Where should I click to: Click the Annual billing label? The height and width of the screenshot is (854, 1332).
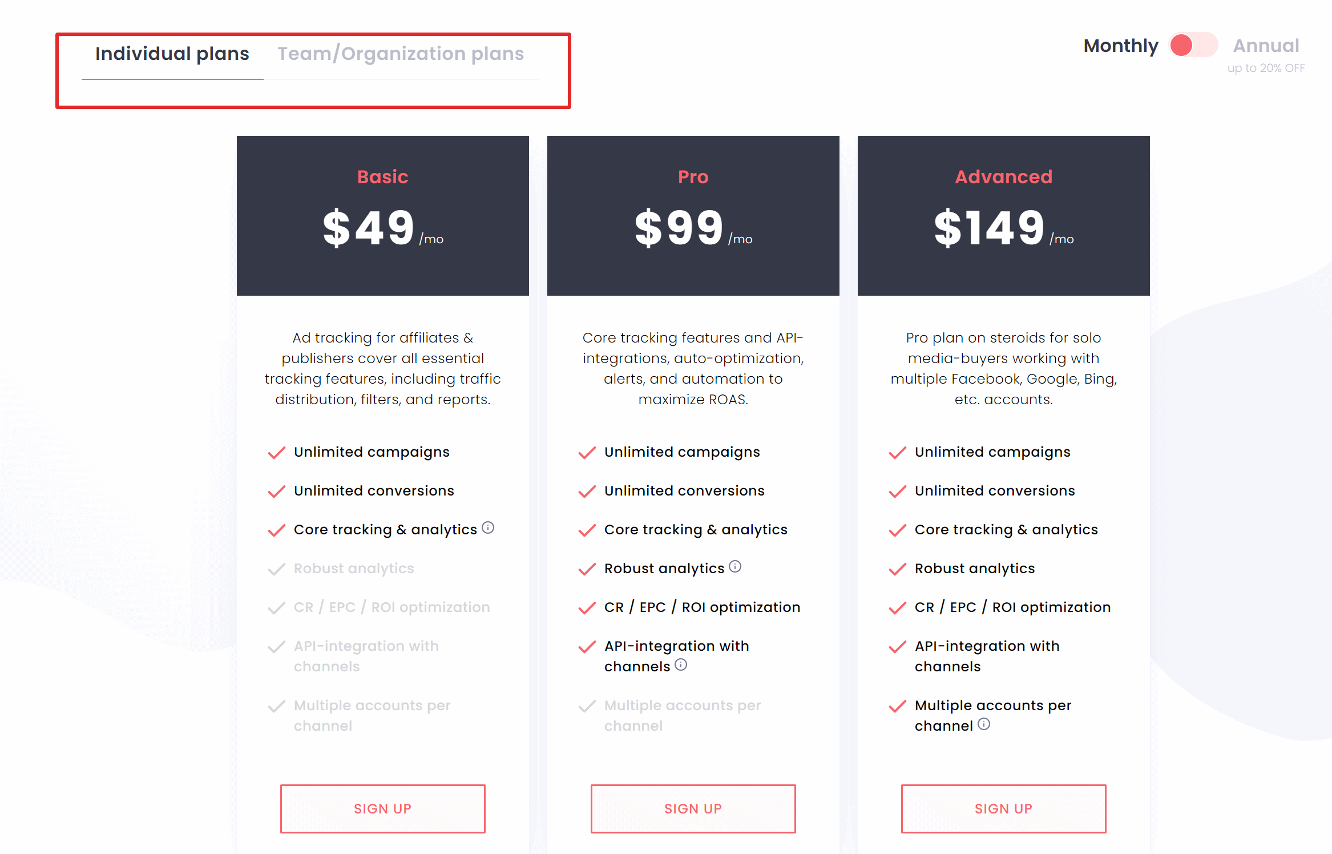pos(1266,45)
